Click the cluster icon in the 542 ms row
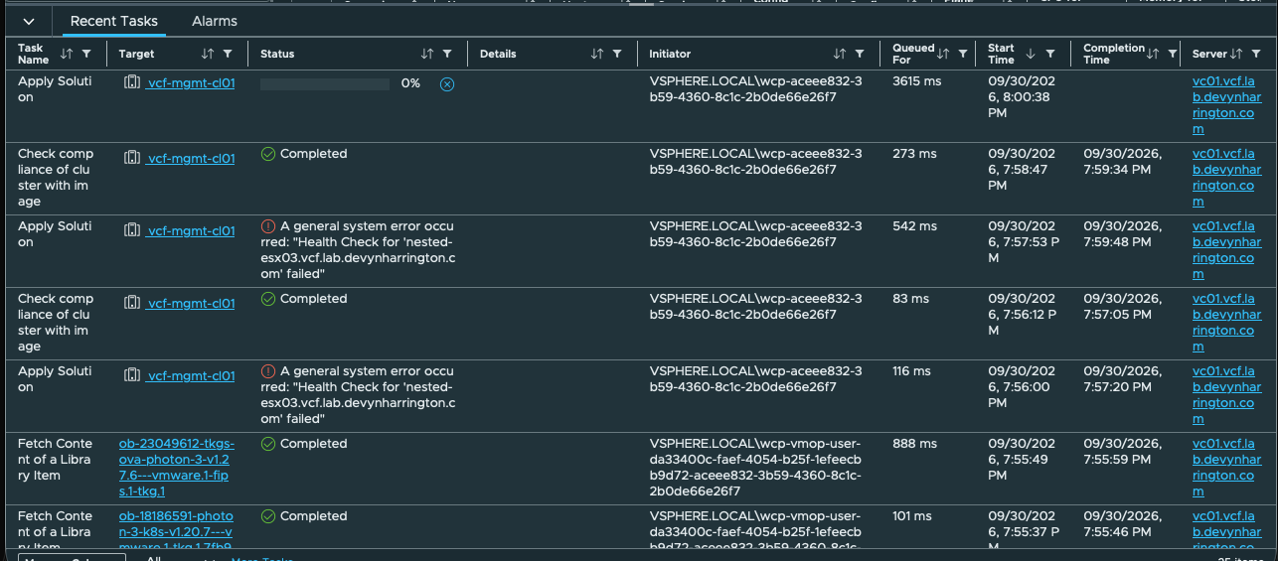This screenshot has width=1278, height=561. [132, 230]
